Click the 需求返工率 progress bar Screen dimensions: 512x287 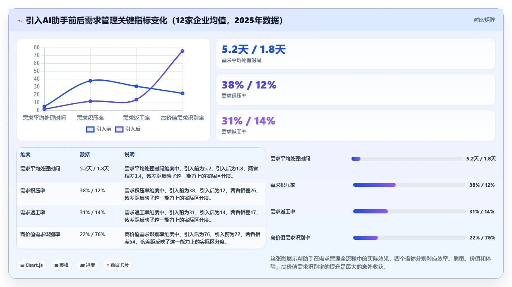click(409, 211)
